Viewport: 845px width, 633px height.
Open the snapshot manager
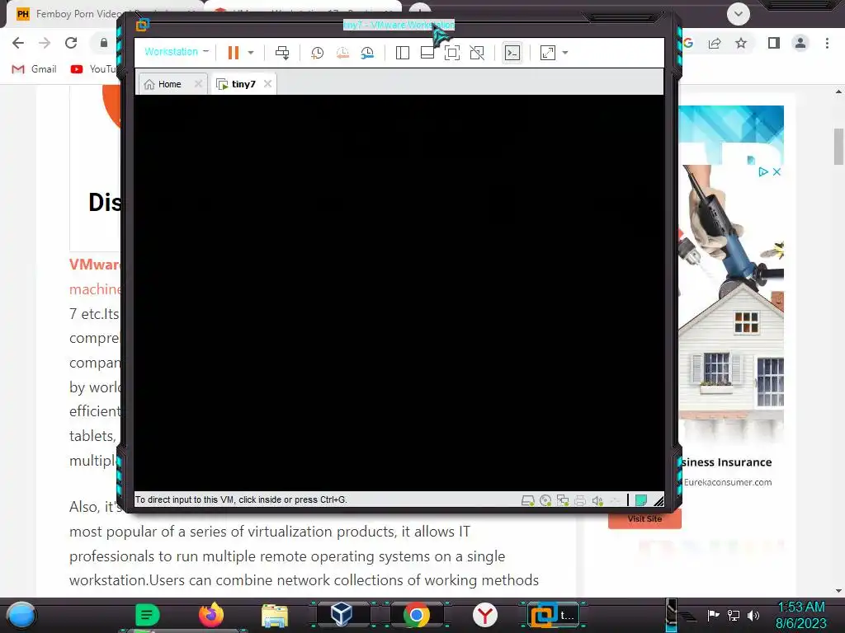coord(367,52)
